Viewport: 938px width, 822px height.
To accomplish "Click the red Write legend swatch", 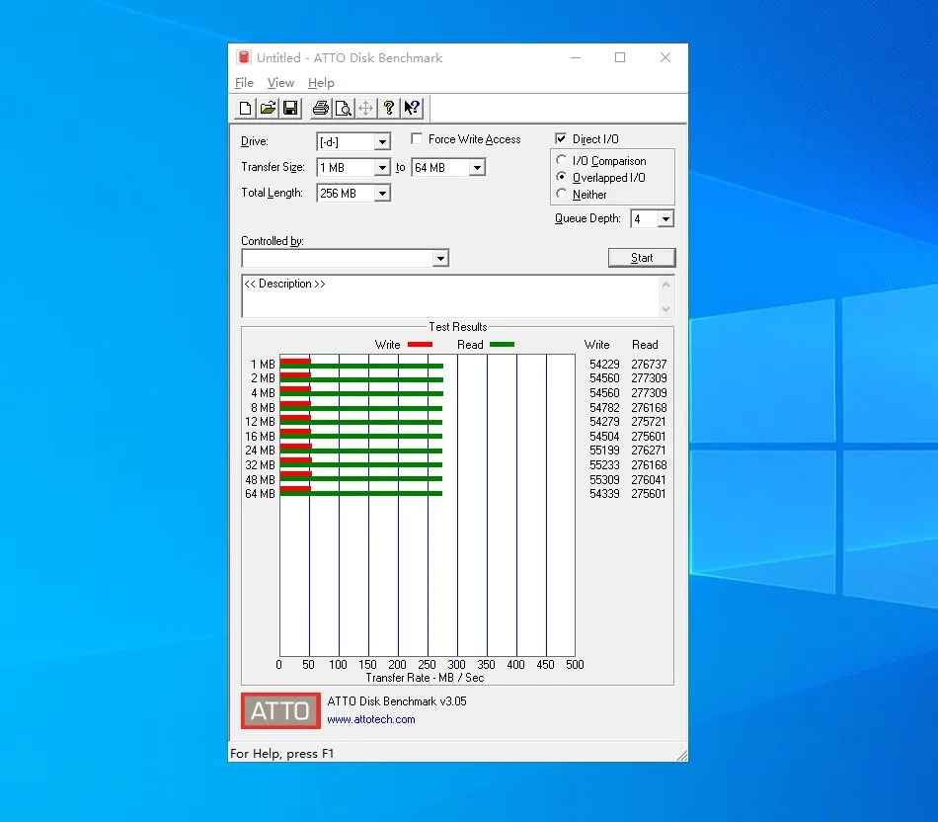I will [420, 344].
